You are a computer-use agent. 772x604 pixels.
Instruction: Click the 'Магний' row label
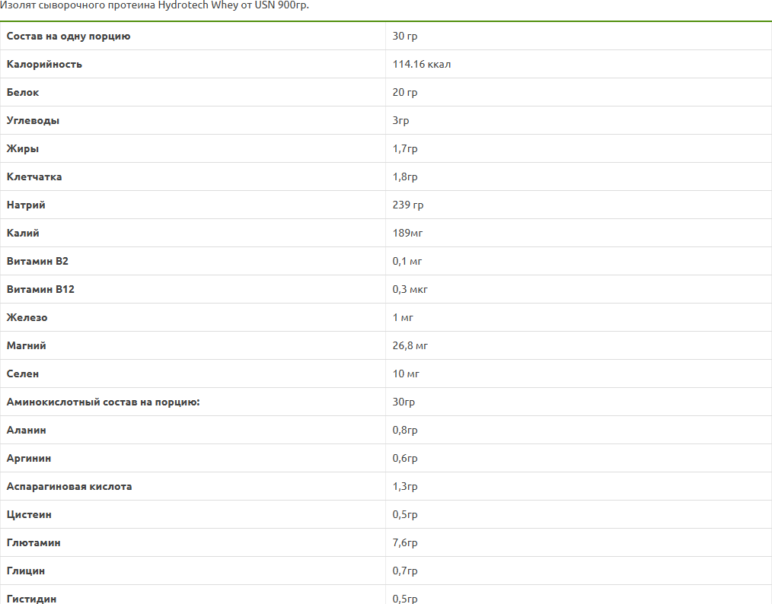click(x=27, y=346)
